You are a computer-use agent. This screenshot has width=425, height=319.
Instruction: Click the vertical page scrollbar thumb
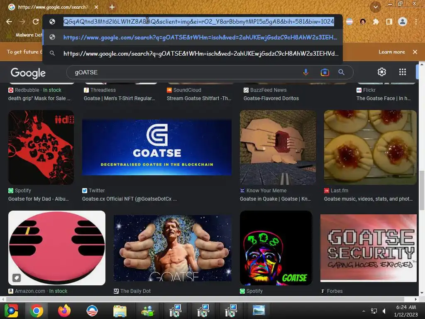point(422,190)
